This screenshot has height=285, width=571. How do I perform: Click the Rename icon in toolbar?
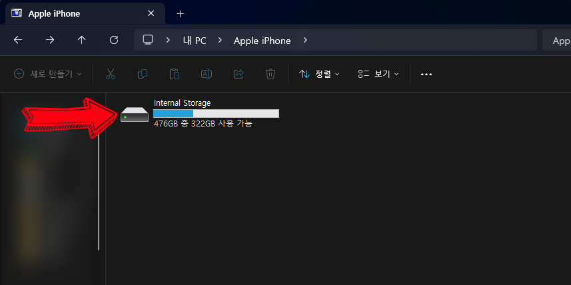(x=207, y=75)
